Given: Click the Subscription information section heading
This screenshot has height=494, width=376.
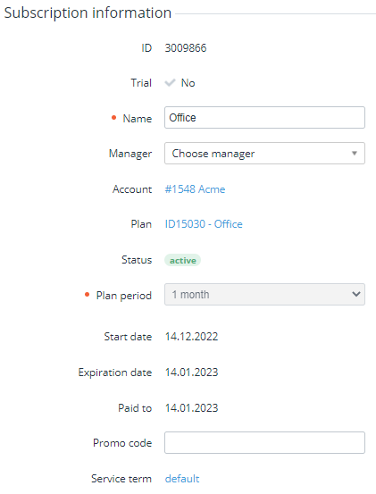Looking at the screenshot, I should click(x=88, y=13).
